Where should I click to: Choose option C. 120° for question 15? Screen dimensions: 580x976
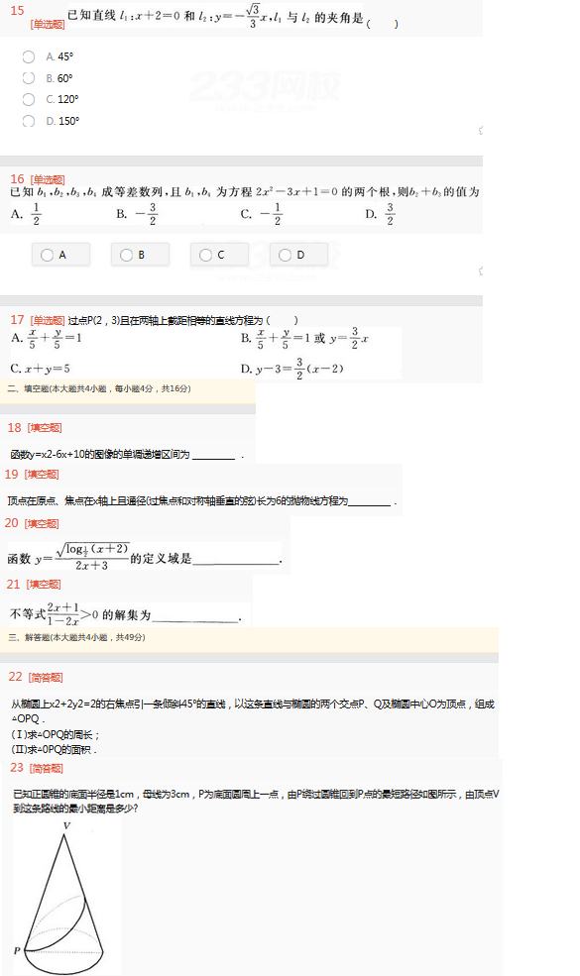(x=29, y=99)
